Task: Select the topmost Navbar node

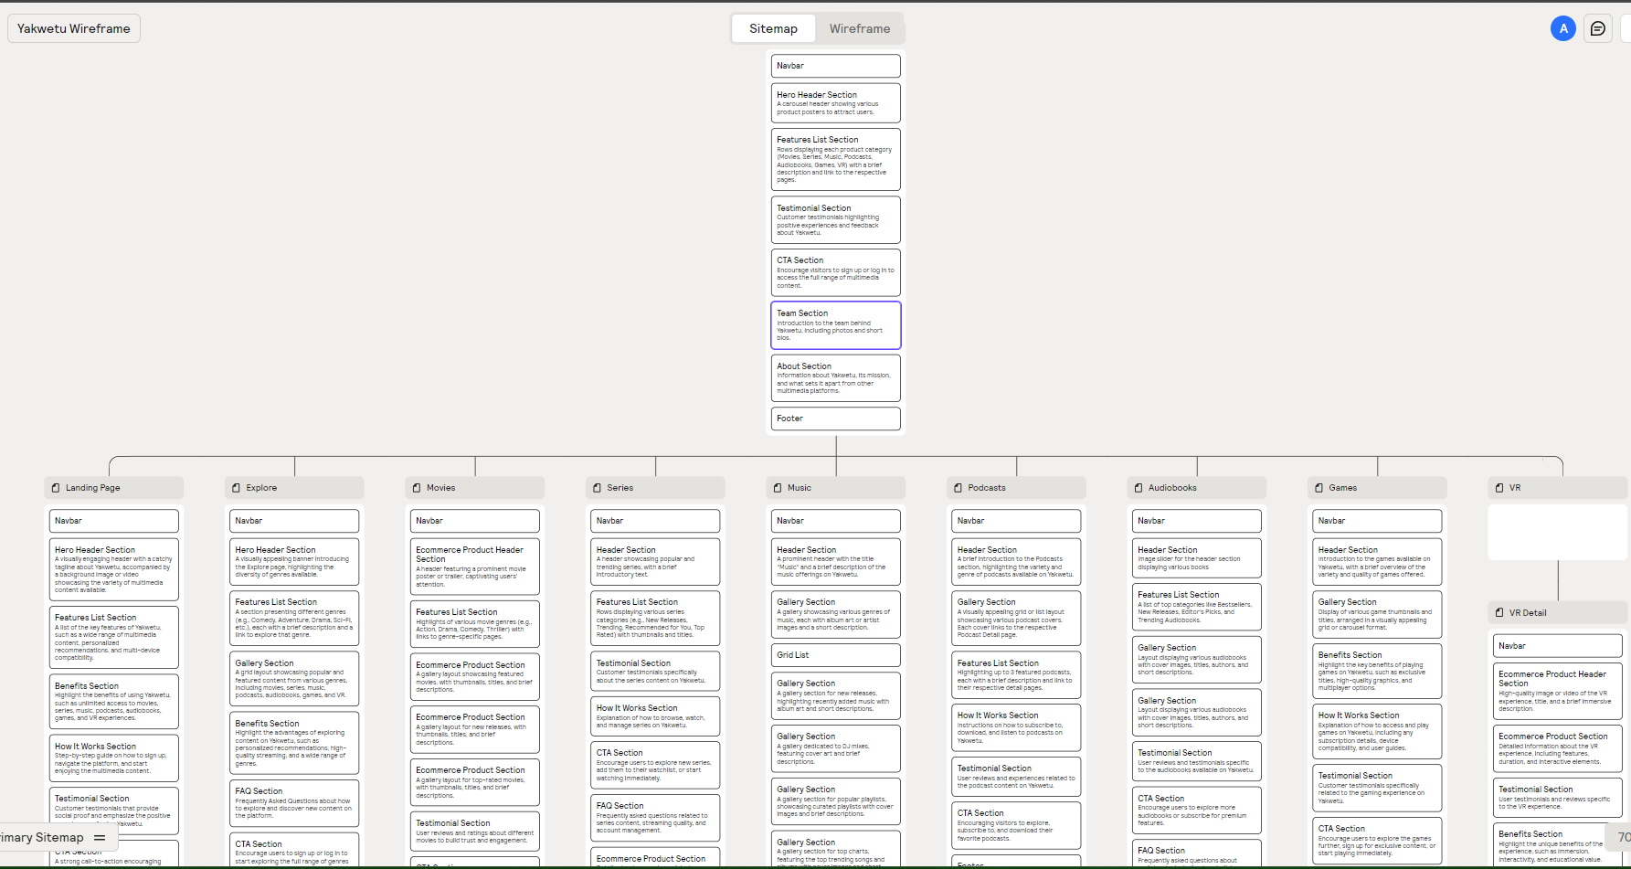Action: [x=835, y=65]
